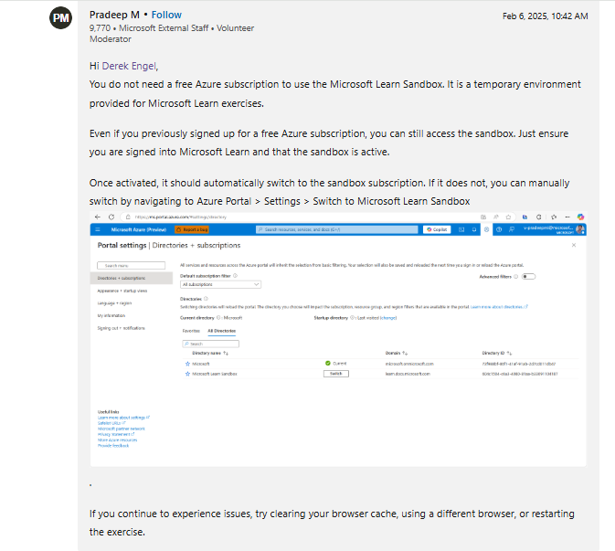Open More Azure resources link
Screen dimensions: 615x551
click(117, 440)
